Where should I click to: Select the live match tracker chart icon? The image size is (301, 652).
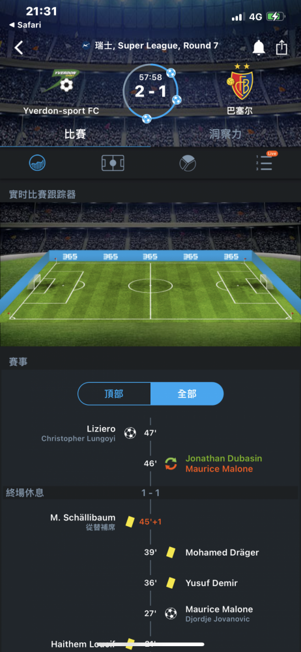(37, 163)
